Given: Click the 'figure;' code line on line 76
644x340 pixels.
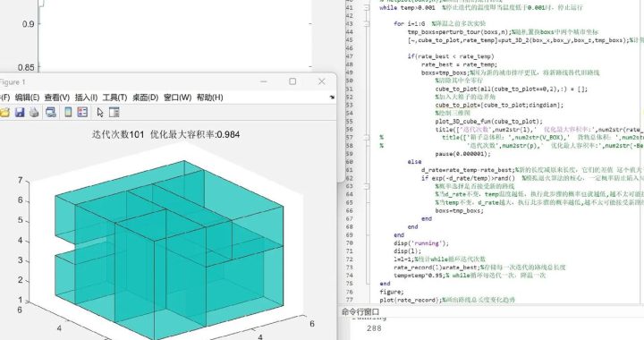Looking at the screenshot, I should coord(392,292).
